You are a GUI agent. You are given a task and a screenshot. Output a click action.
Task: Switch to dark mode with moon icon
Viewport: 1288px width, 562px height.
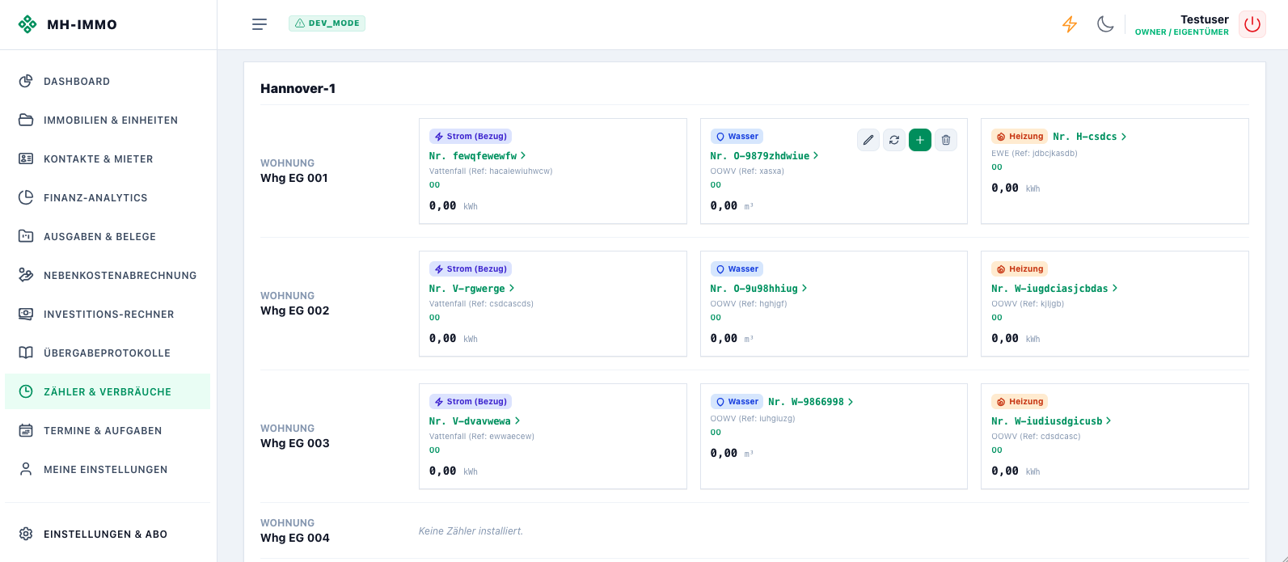coord(1105,24)
